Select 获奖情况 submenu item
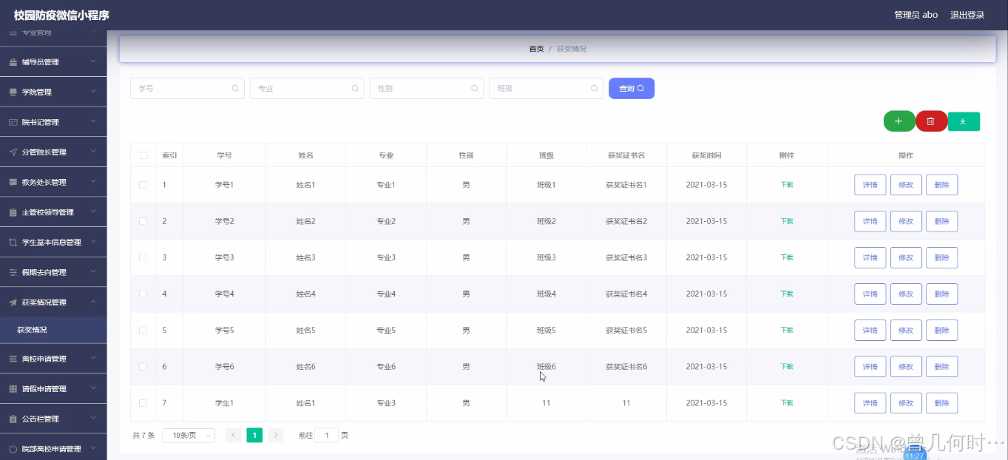 pos(53,330)
